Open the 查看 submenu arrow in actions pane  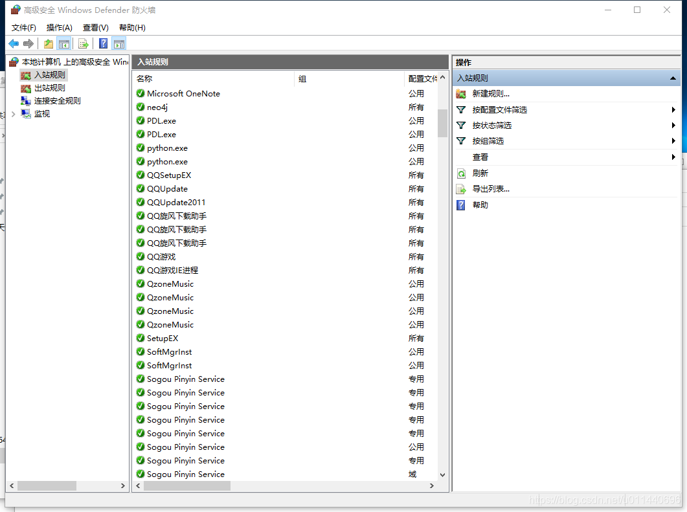click(673, 157)
